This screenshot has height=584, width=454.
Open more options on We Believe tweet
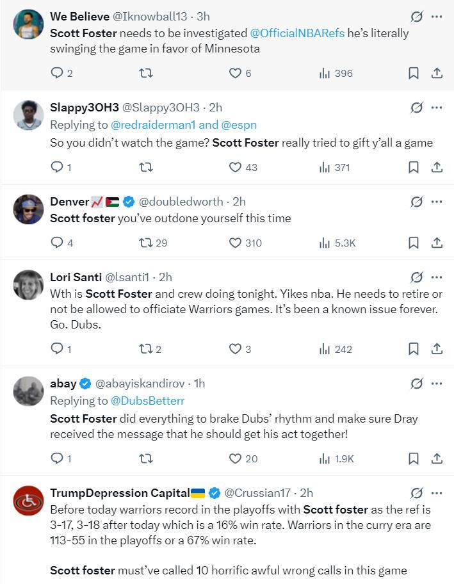click(x=437, y=16)
